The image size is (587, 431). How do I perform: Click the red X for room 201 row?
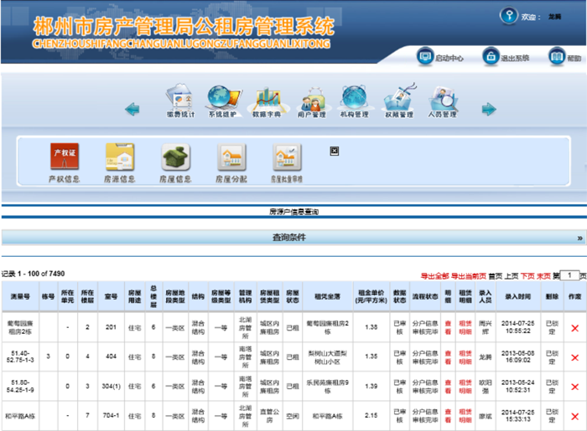[574, 327]
